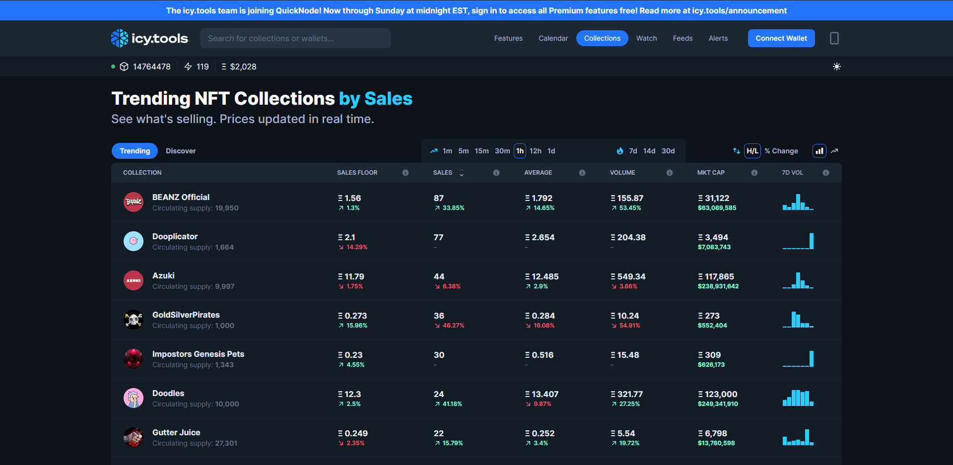953x465 pixels.
Task: Open the Impostors Genesis Pets link
Action: (x=198, y=354)
